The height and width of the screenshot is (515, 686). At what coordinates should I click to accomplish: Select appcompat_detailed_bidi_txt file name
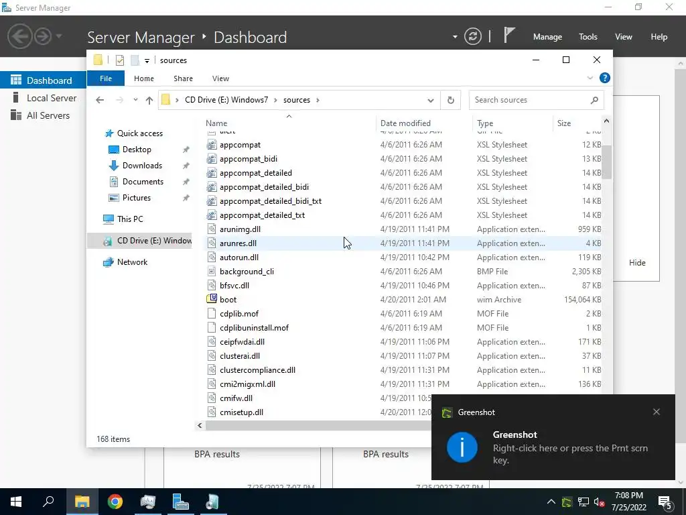[271, 201]
